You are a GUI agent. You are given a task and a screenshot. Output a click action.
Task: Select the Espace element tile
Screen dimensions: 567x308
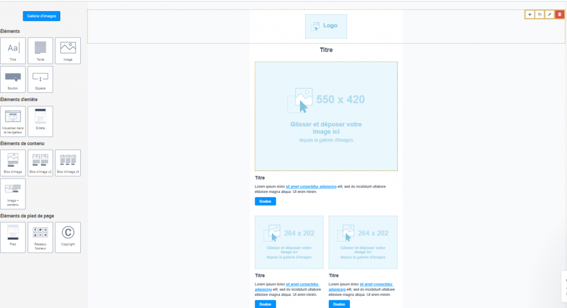[x=40, y=80]
